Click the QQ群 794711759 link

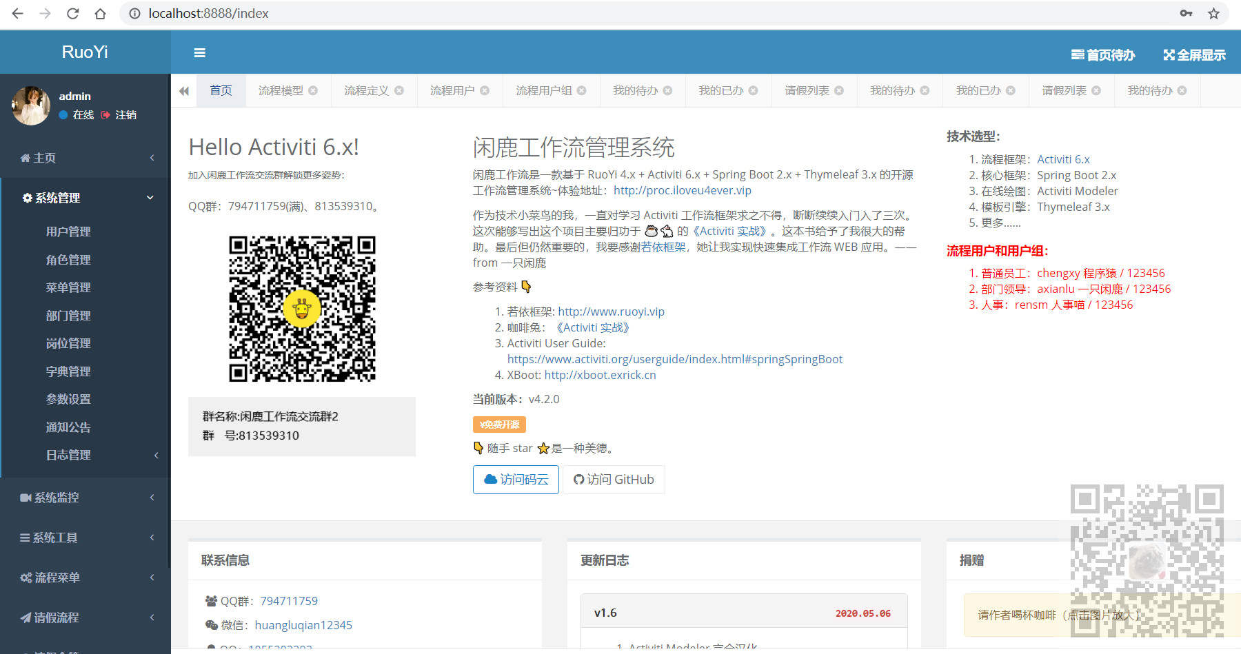pos(289,601)
